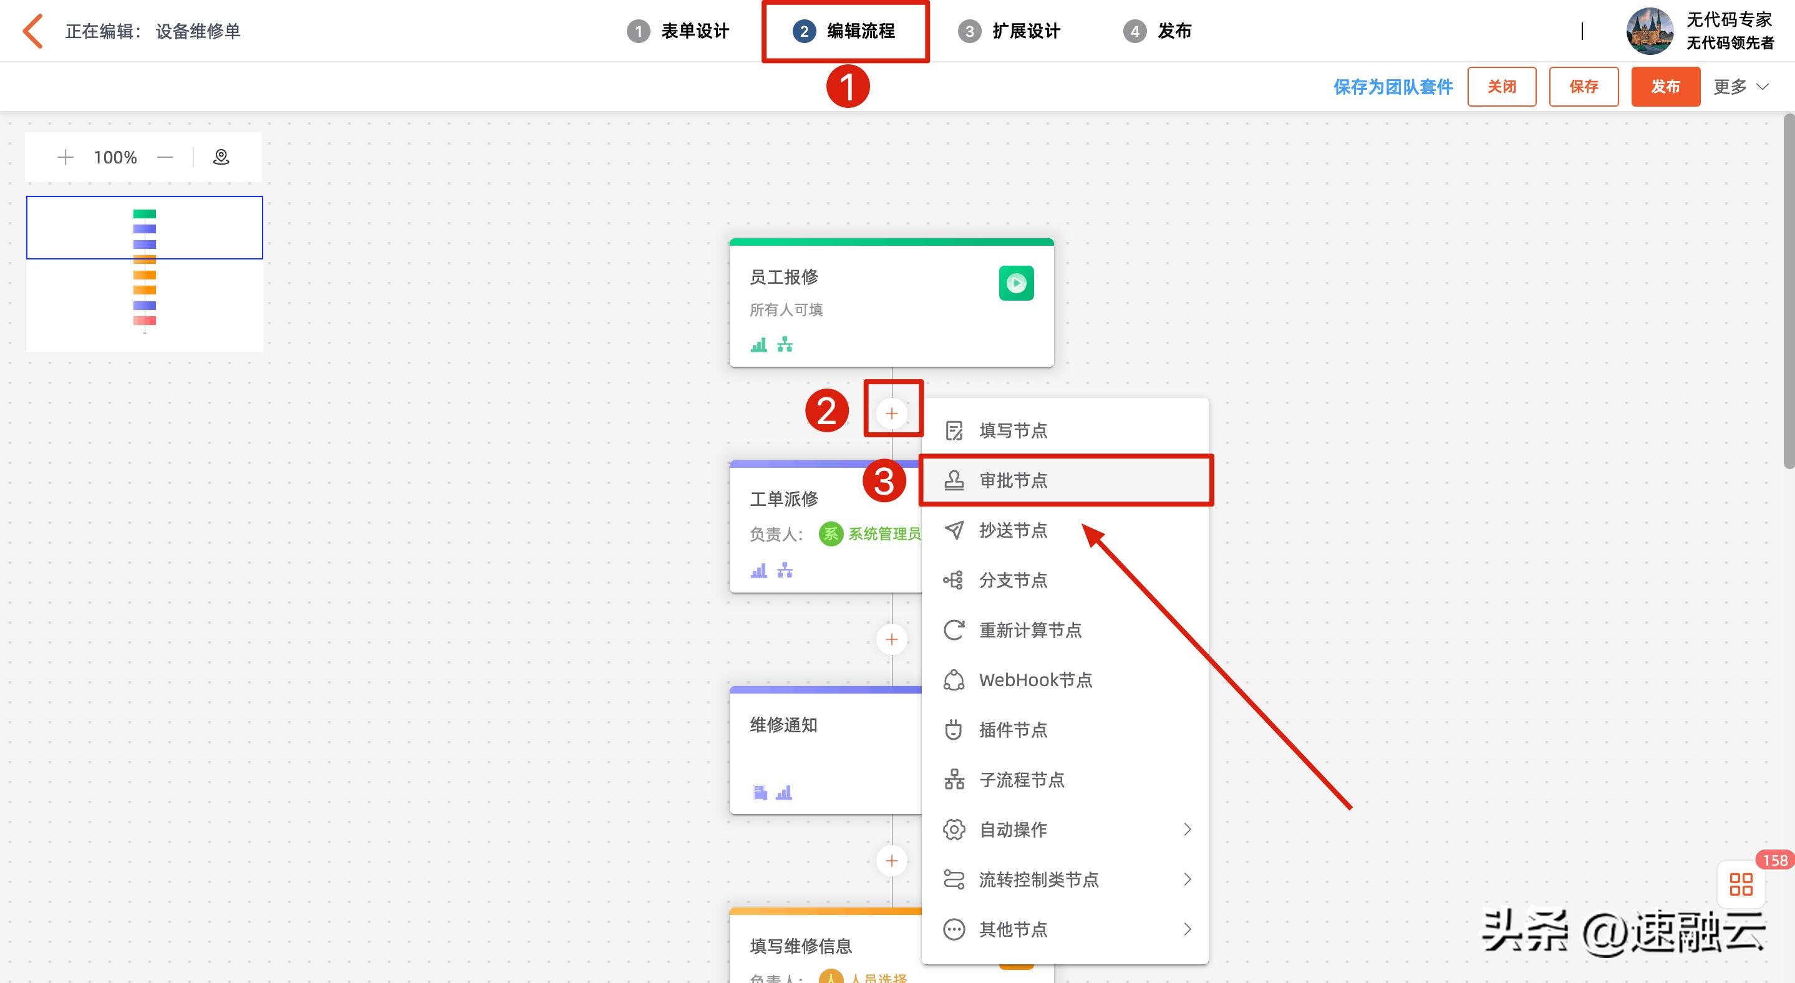Viewport: 1795px width, 983px height.
Task: Click the org-structure icon on 工单派修 node
Action: click(x=785, y=570)
